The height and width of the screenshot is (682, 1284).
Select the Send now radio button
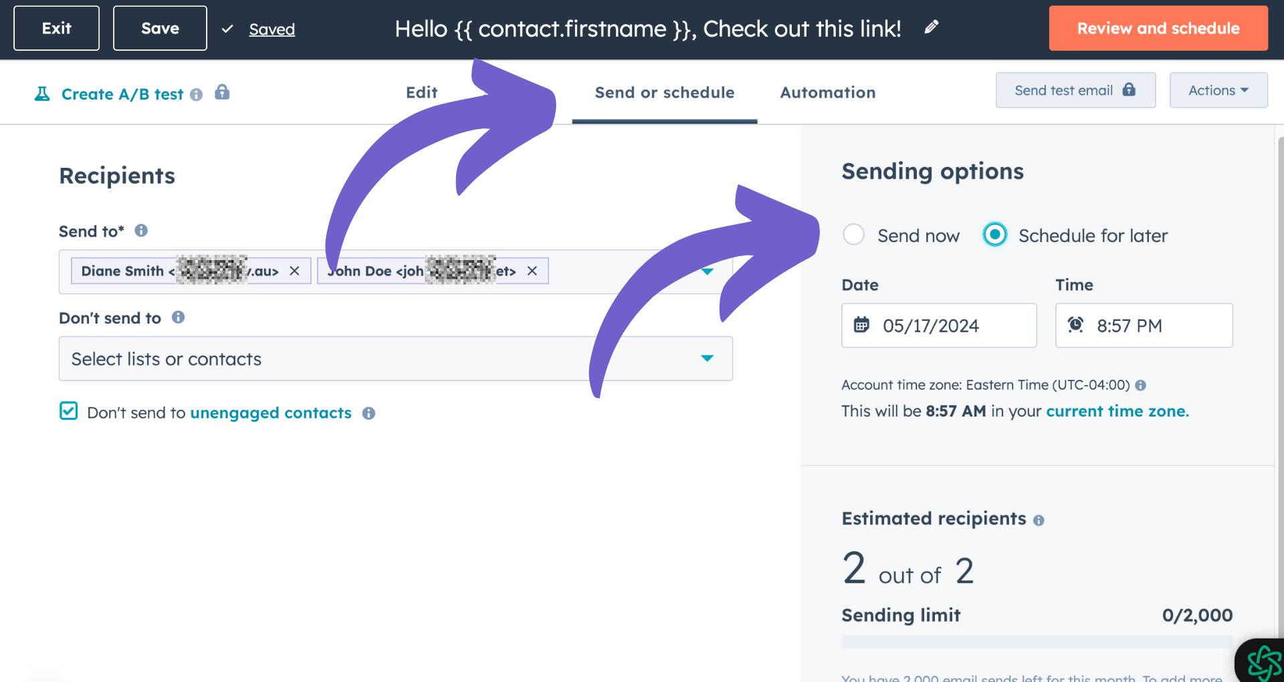pos(853,235)
